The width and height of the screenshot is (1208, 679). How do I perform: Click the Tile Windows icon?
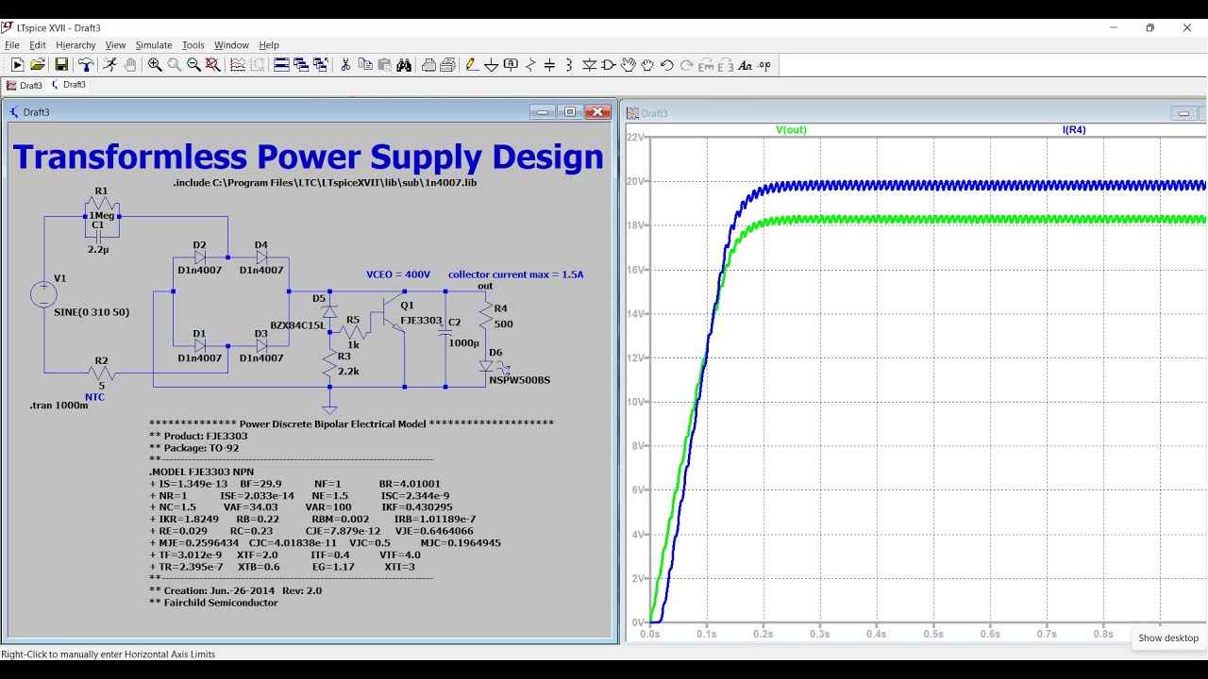[x=281, y=65]
